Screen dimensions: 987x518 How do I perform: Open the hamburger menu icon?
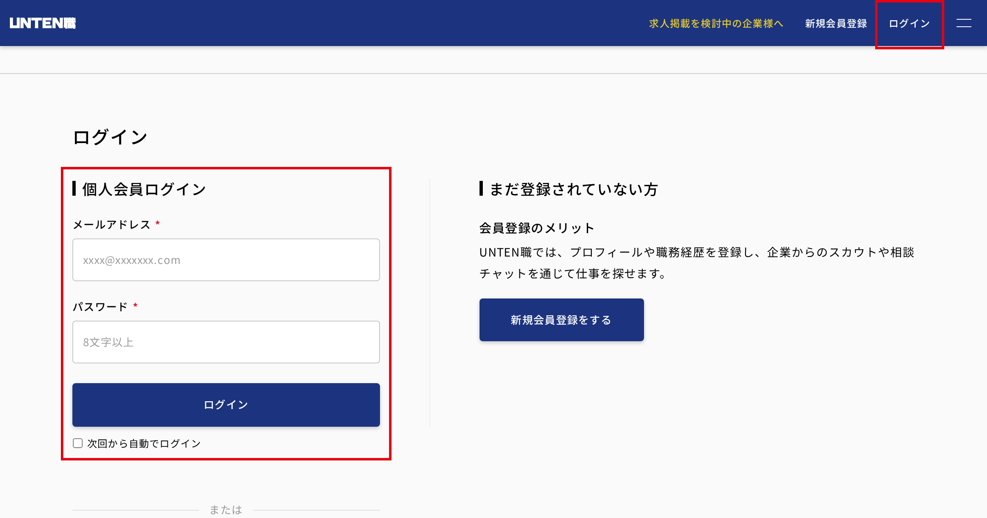pyautogui.click(x=964, y=23)
